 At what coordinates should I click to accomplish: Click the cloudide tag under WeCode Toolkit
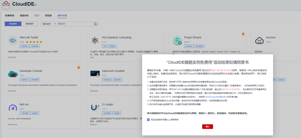click(x=35, y=46)
